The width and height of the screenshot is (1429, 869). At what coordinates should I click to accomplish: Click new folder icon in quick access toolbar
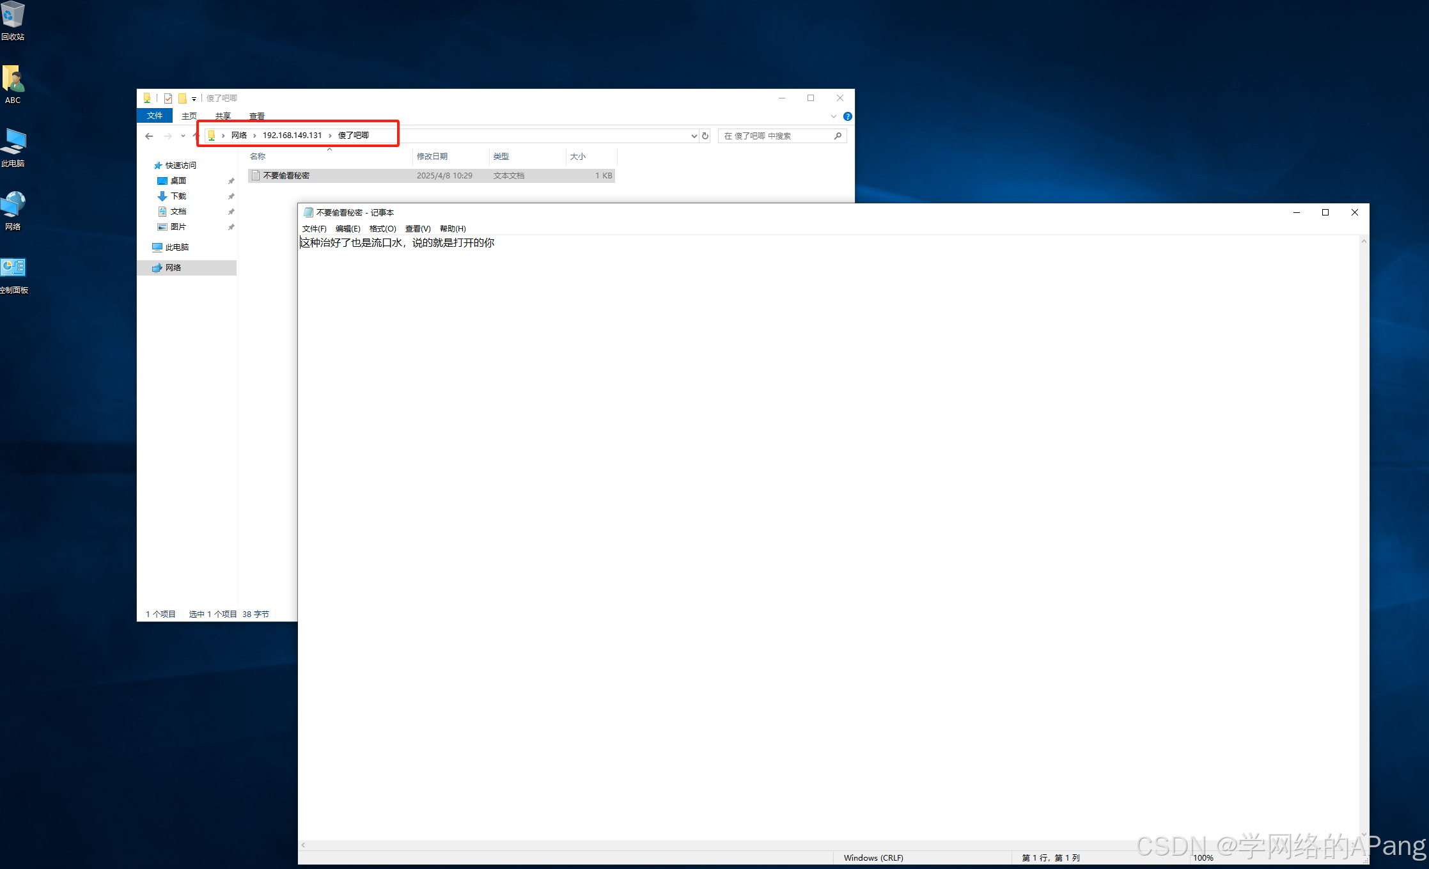click(182, 98)
